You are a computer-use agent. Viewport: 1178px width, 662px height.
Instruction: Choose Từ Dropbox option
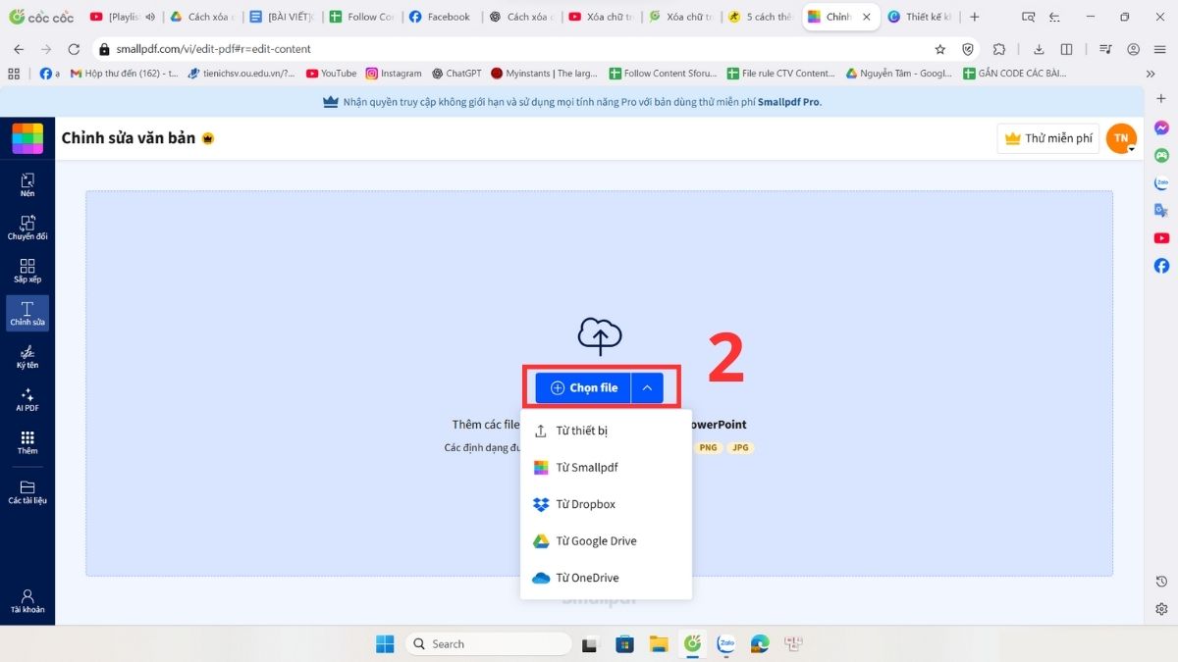click(x=606, y=504)
